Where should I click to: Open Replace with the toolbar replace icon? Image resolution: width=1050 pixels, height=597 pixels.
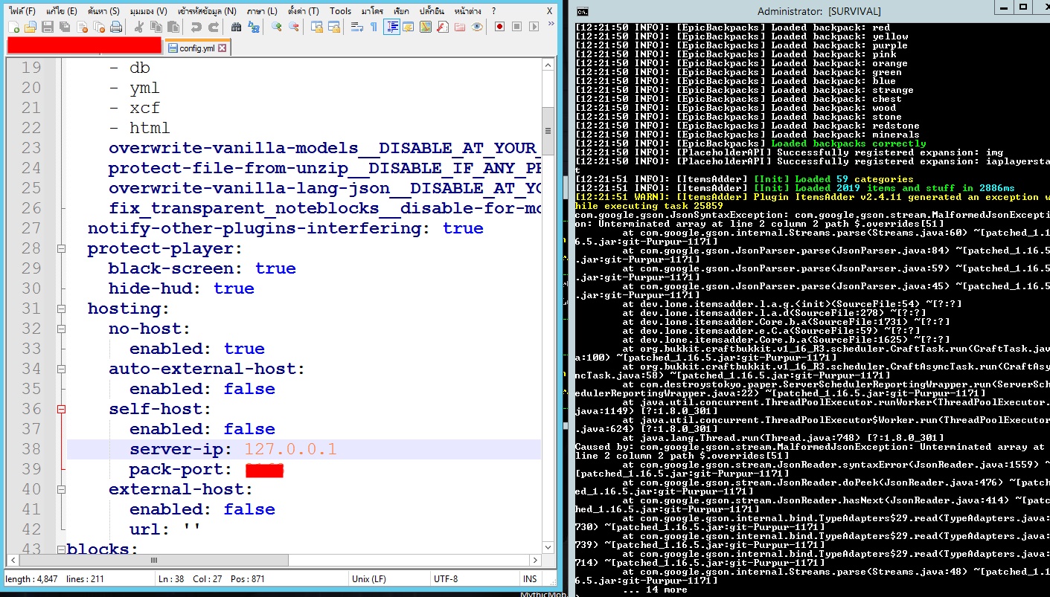pyautogui.click(x=254, y=26)
